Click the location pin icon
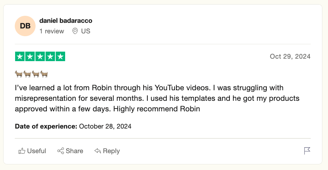The height and width of the screenshot is (170, 328). (75, 31)
